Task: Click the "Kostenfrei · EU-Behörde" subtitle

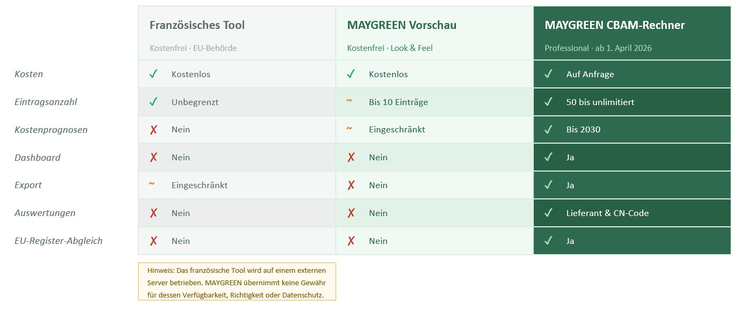Action: tap(193, 48)
